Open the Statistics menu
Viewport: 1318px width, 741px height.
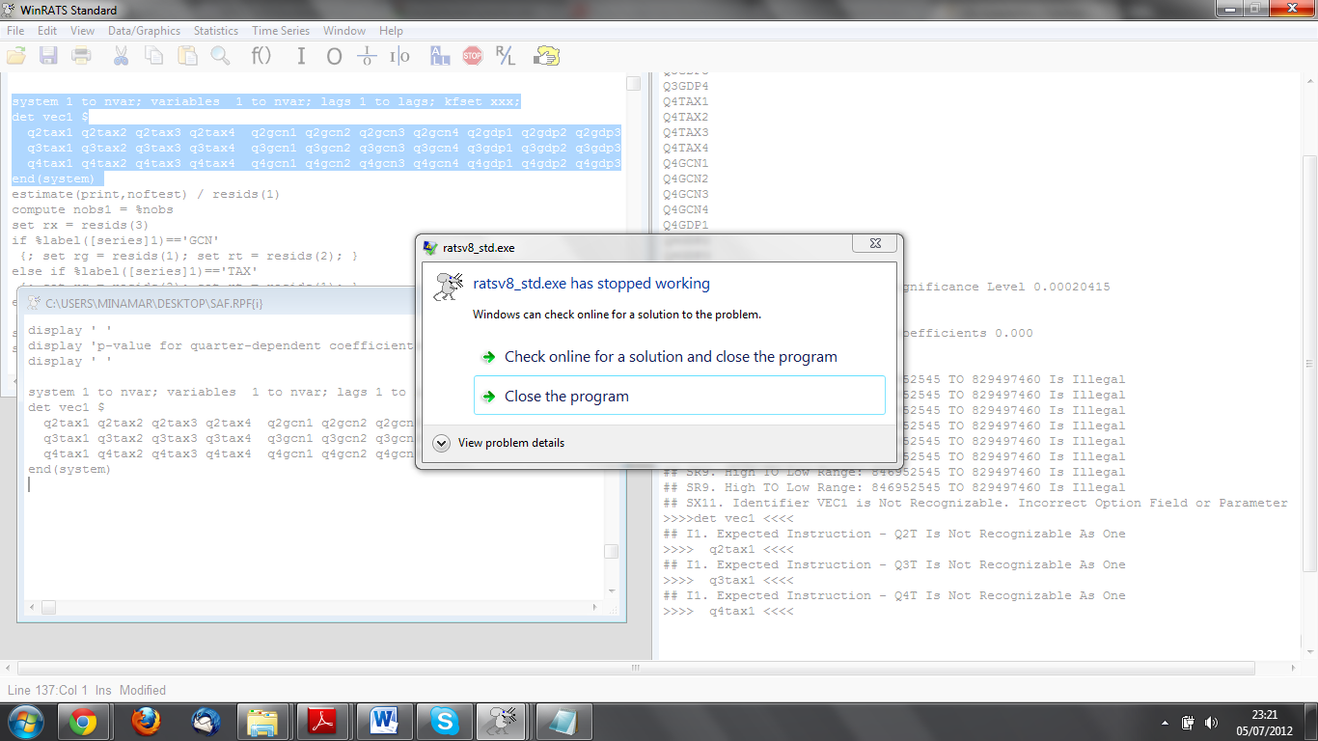(x=215, y=30)
